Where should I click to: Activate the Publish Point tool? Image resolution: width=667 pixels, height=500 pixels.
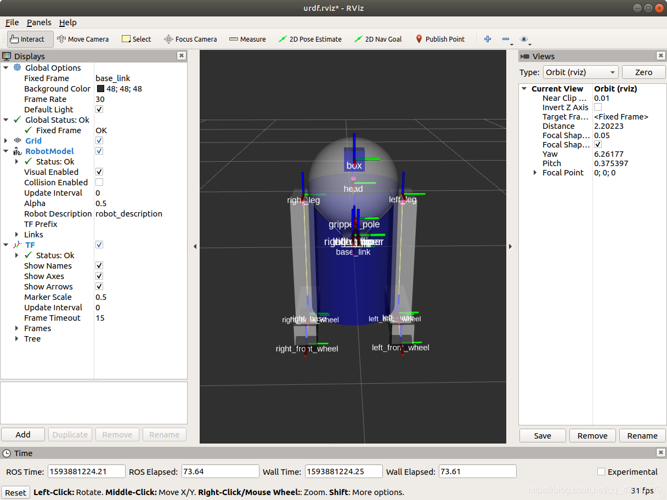coord(440,39)
